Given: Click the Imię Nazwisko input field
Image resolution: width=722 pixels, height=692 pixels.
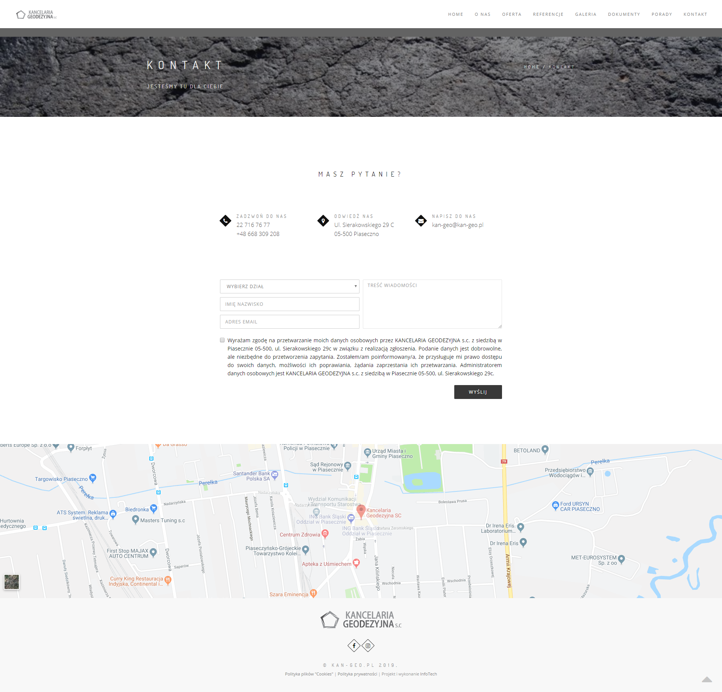Looking at the screenshot, I should pyautogui.click(x=290, y=304).
